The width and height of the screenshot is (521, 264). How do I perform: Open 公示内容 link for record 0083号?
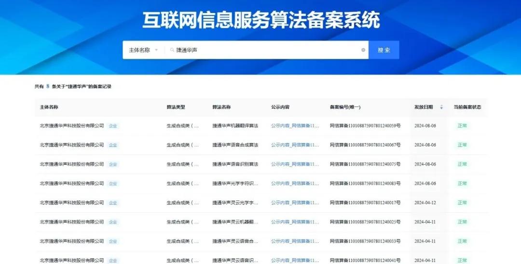295,184
